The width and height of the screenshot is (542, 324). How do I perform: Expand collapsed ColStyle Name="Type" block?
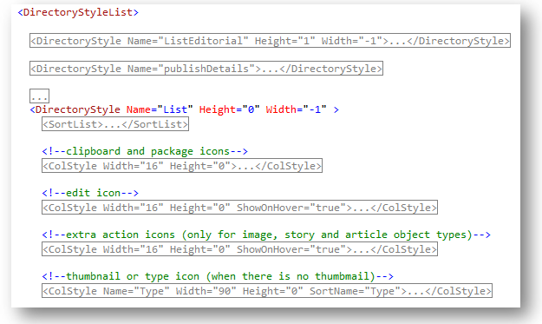coord(267,290)
